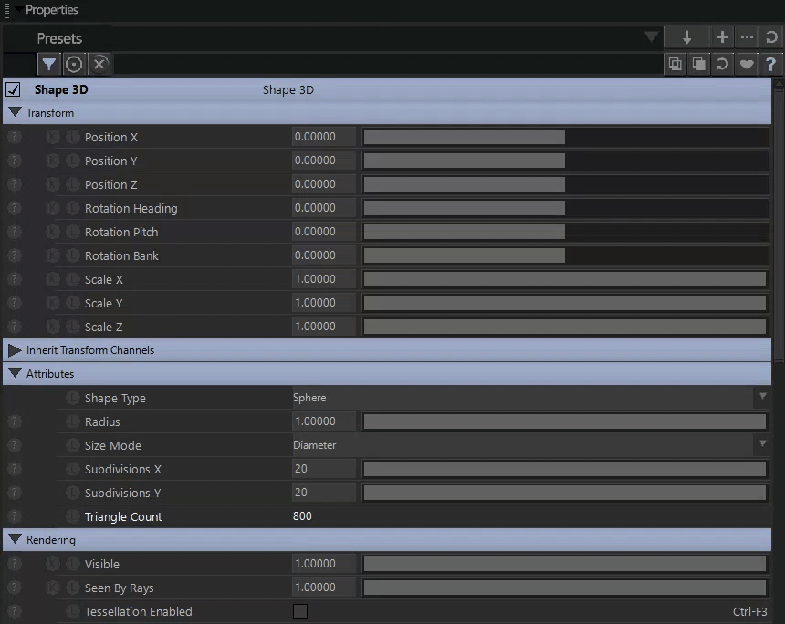The width and height of the screenshot is (785, 624).
Task: Click the K keyframe icon for Seen By Rays
Action: [53, 588]
